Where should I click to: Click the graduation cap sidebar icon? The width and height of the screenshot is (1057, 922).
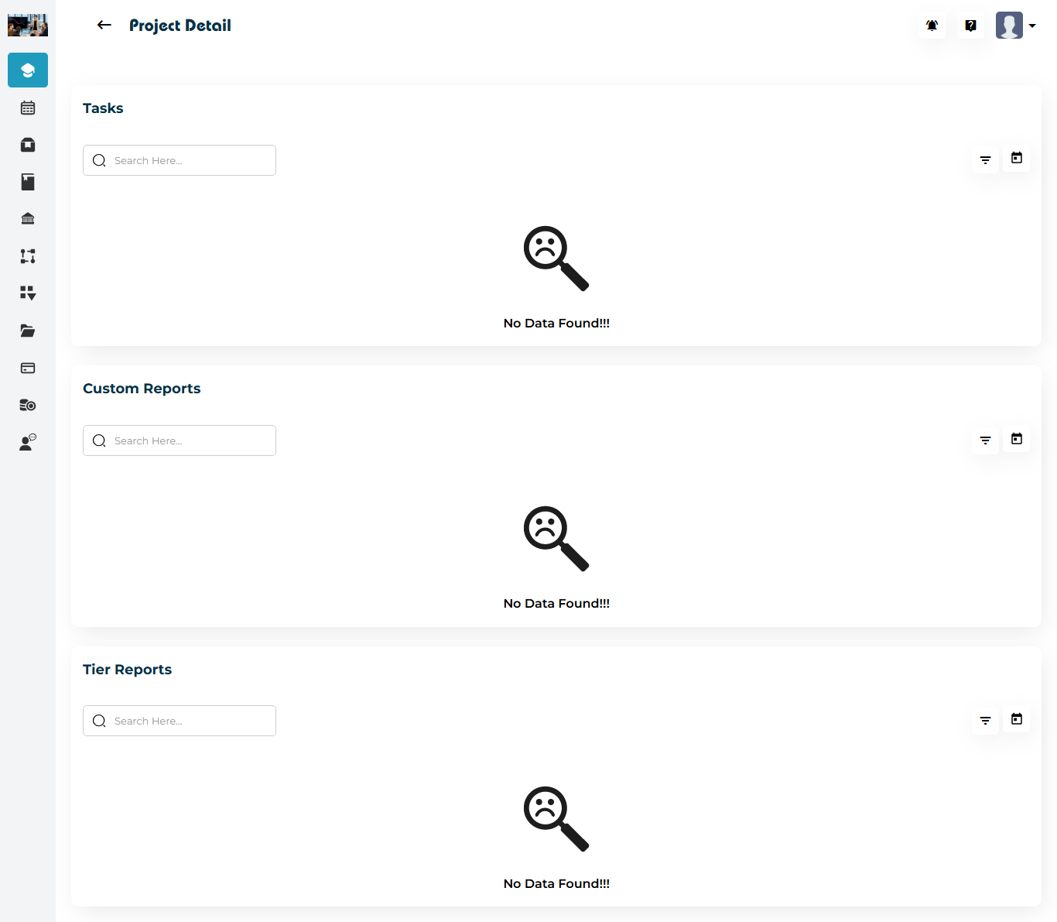[28, 70]
